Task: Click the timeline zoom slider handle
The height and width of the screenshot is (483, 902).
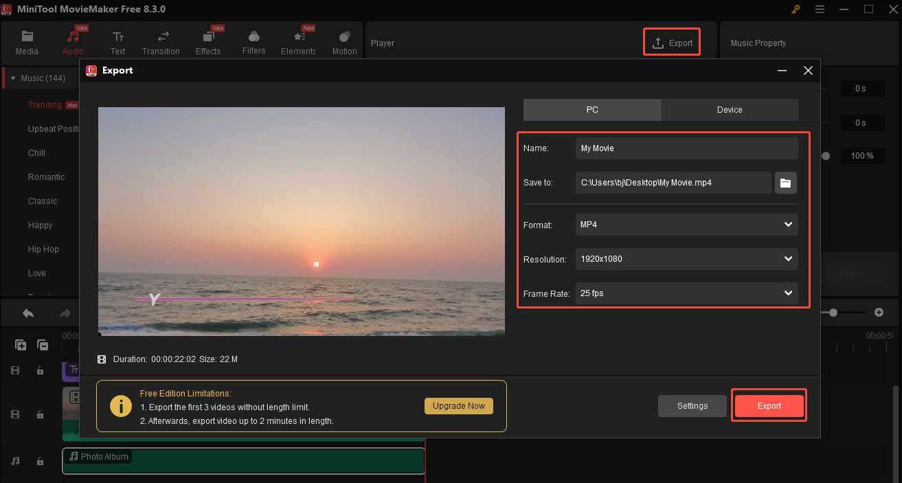Action: [833, 313]
